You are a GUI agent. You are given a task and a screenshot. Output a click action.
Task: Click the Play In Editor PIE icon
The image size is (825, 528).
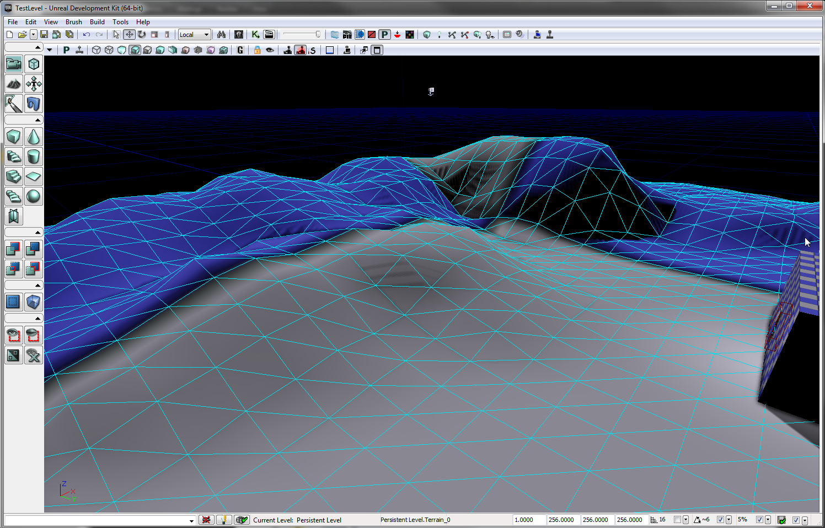[347, 34]
